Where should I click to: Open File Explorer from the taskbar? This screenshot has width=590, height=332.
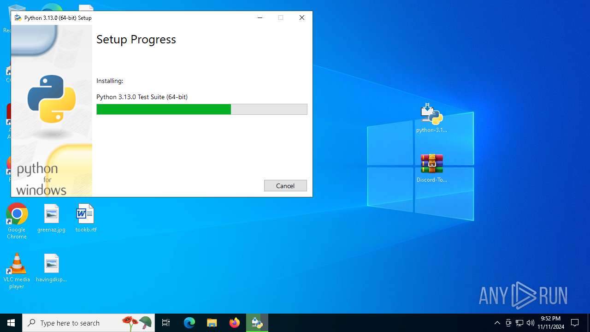(x=212, y=323)
